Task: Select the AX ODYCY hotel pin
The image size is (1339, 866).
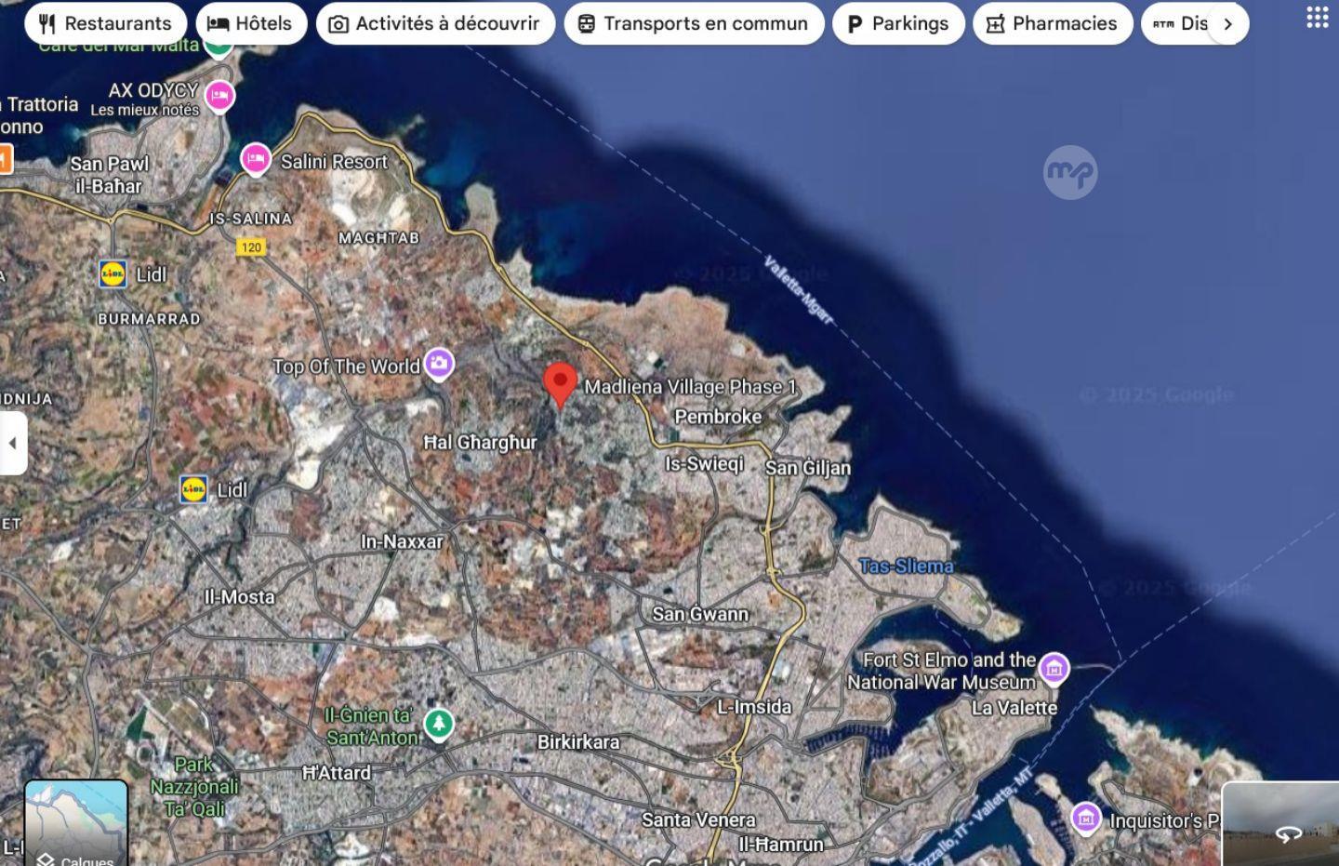Action: click(x=219, y=95)
